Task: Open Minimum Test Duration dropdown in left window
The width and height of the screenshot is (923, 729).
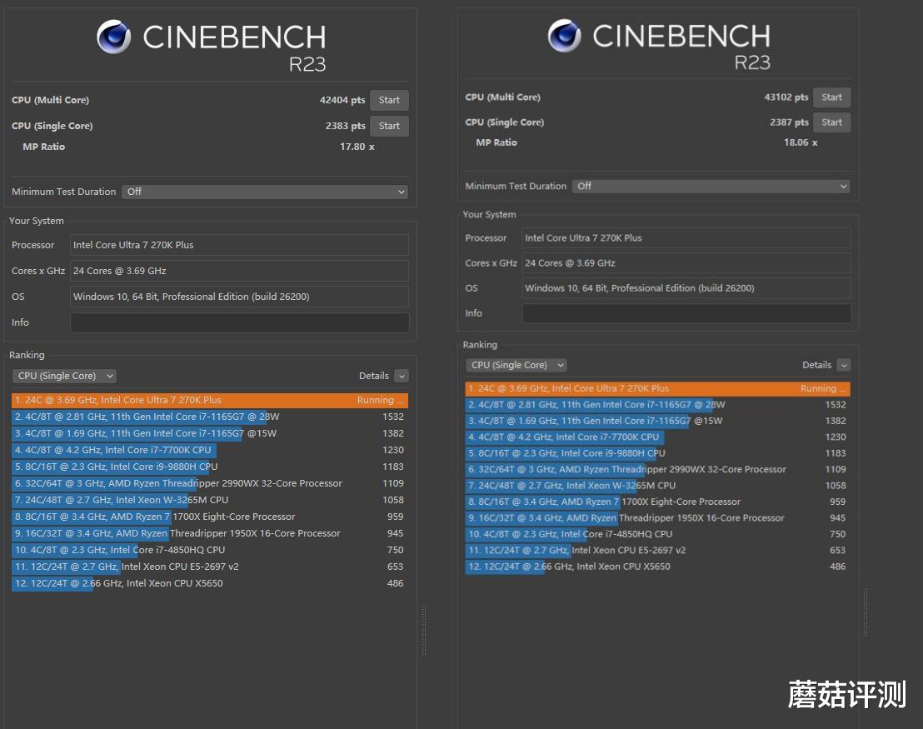Action: click(x=265, y=192)
